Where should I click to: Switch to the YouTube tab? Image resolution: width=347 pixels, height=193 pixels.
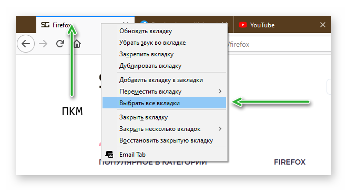pyautogui.click(x=282, y=25)
